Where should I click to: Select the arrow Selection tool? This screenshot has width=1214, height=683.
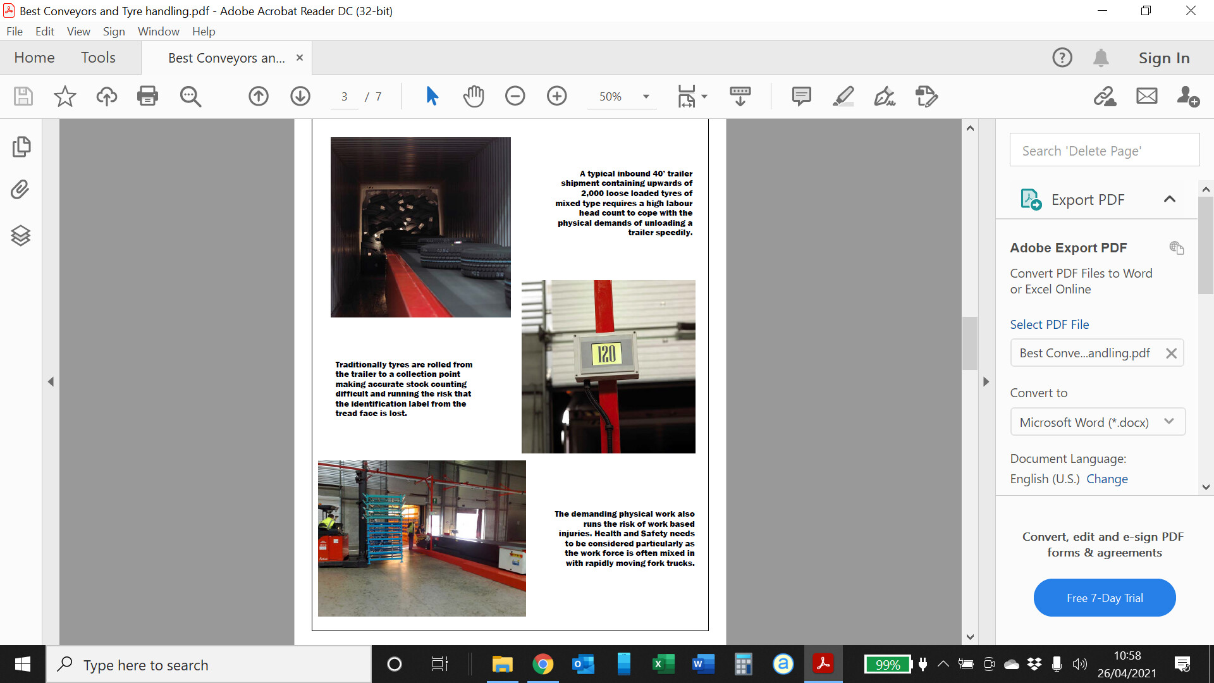coord(432,96)
